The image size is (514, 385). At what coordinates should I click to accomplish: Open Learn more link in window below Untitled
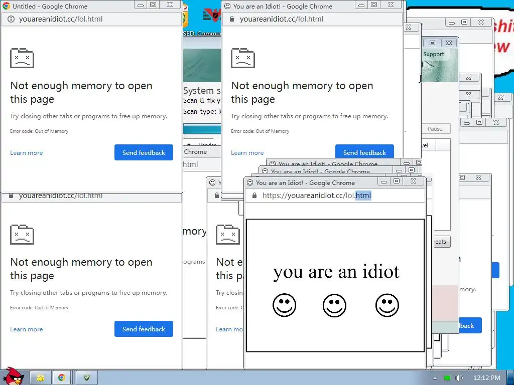coord(26,329)
